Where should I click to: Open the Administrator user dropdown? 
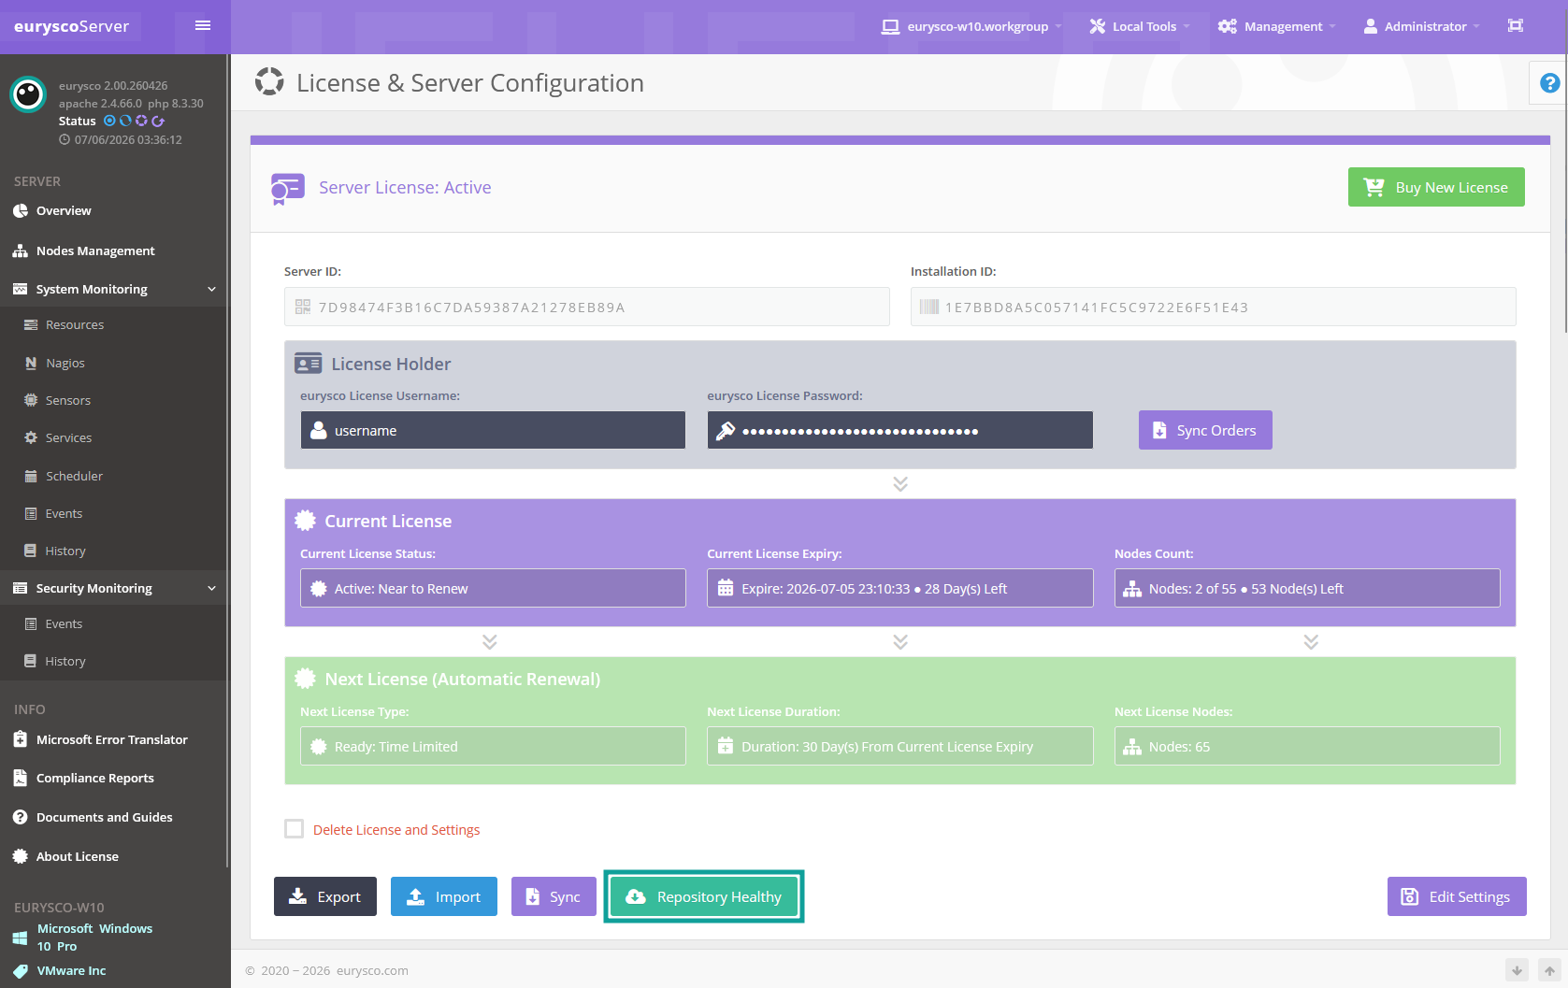click(x=1421, y=26)
